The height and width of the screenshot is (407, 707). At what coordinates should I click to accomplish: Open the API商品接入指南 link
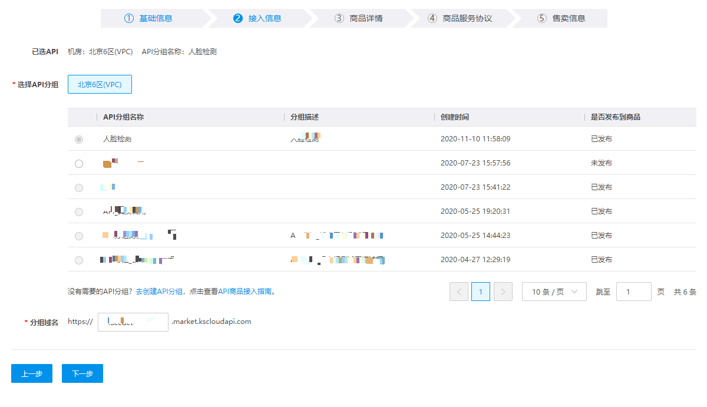tap(246, 292)
